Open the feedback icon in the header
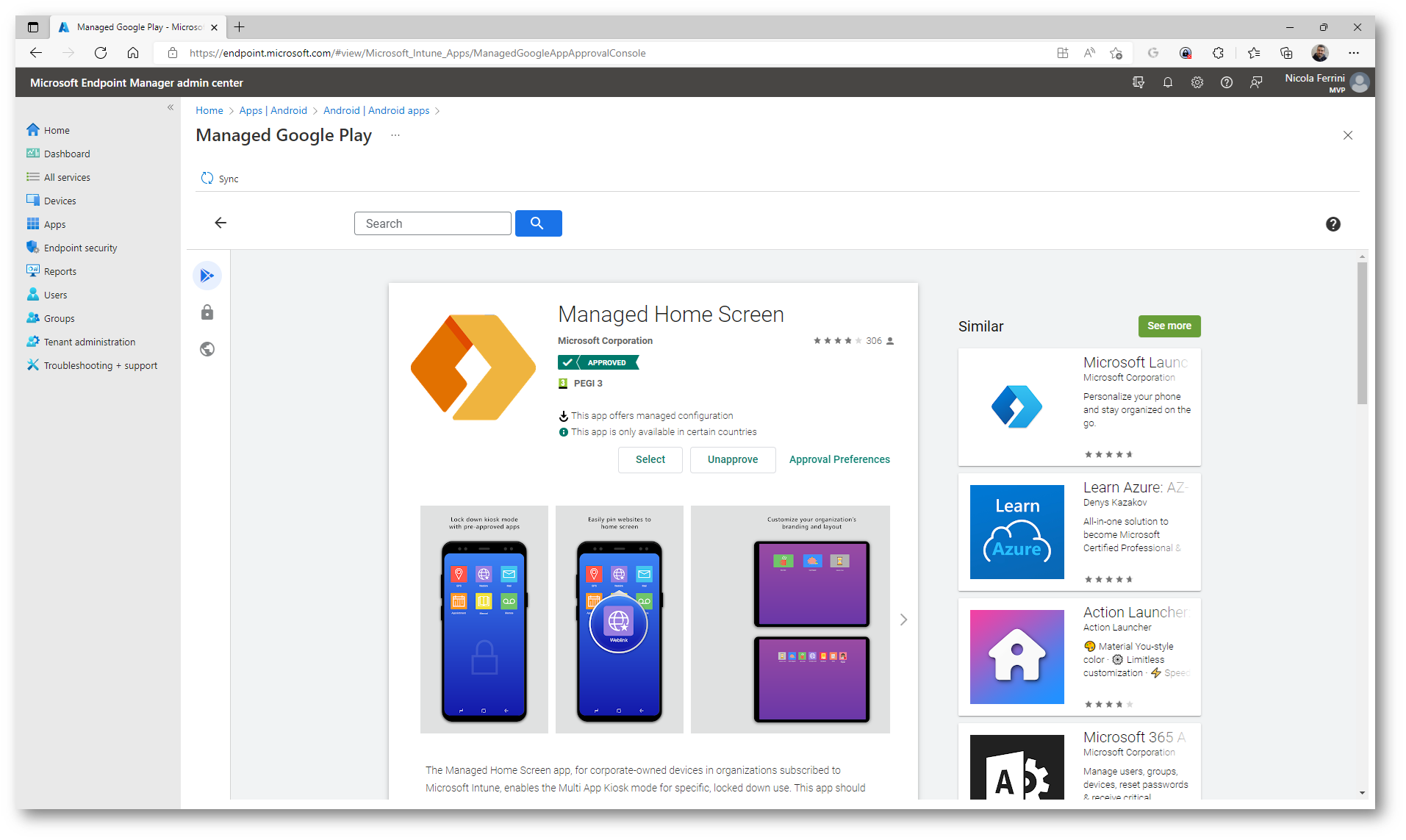 (1256, 82)
